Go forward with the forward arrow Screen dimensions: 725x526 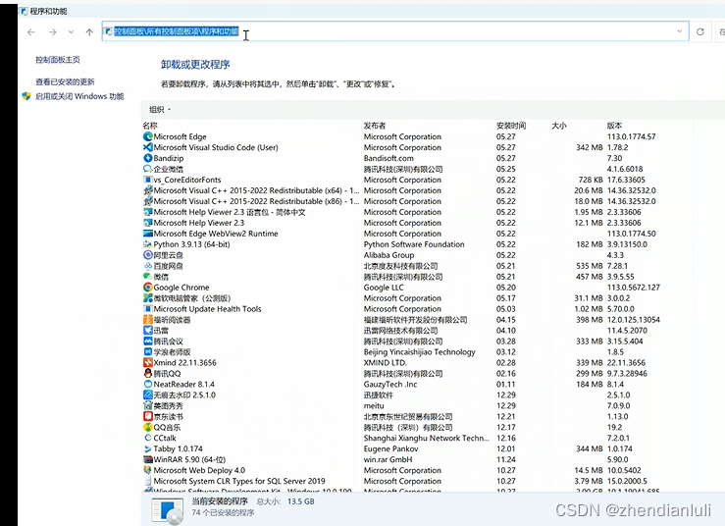point(52,32)
